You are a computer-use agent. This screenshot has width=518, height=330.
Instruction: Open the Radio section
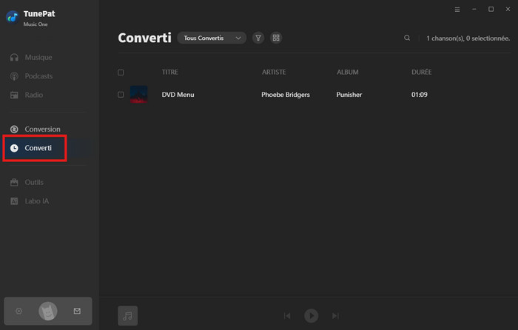coord(34,95)
